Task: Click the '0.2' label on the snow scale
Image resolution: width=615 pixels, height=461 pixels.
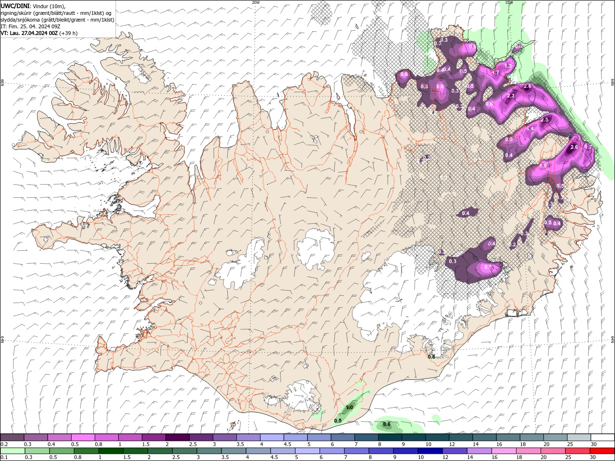Action: pyautogui.click(x=4, y=444)
